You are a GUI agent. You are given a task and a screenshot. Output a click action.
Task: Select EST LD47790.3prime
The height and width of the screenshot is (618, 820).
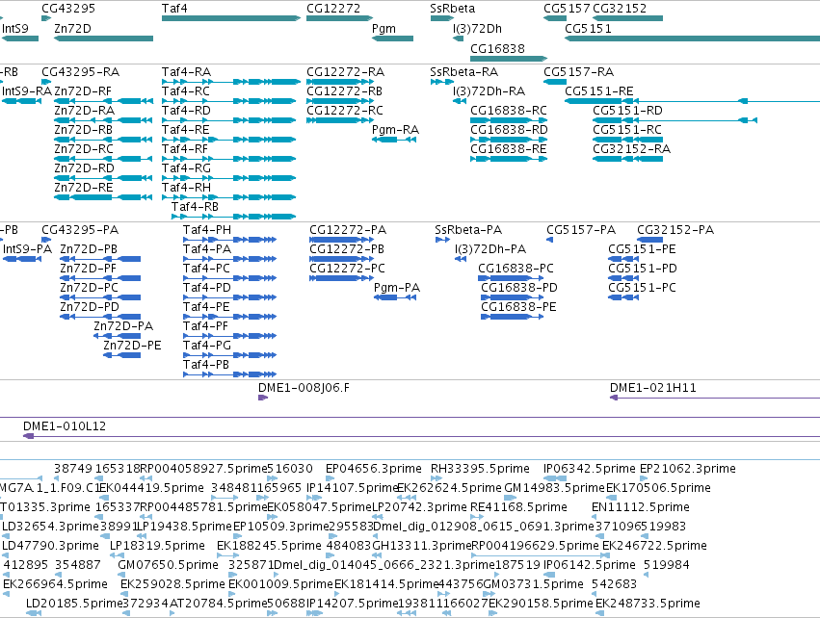point(50,546)
